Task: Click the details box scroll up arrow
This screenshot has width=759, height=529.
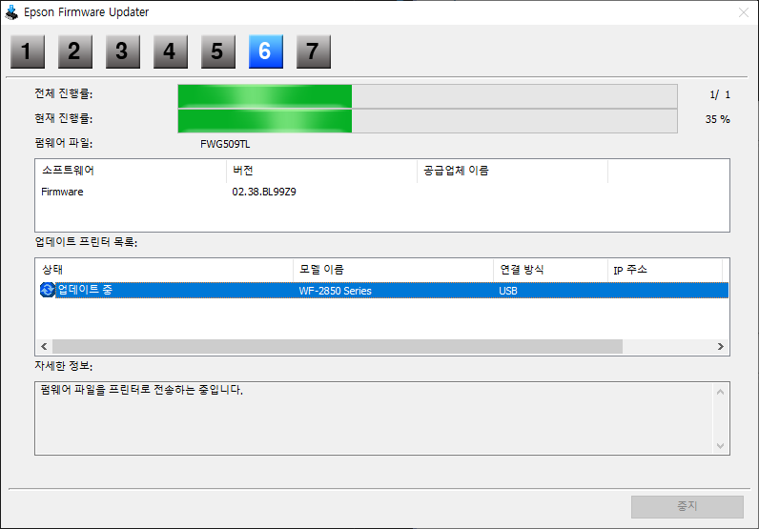Action: click(720, 392)
